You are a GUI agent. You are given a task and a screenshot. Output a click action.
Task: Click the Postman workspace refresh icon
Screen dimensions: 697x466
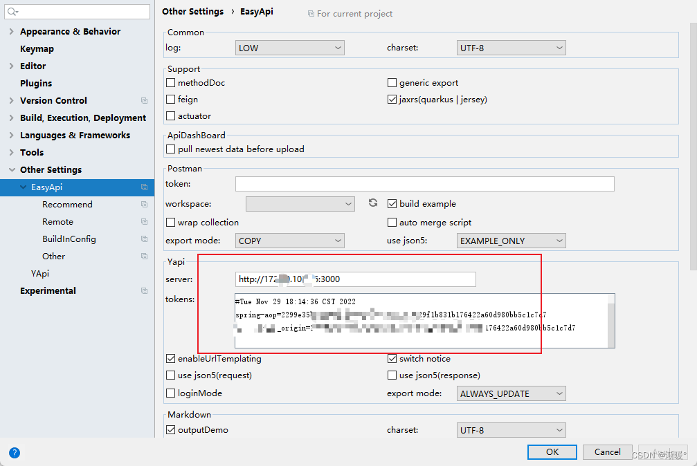373,203
